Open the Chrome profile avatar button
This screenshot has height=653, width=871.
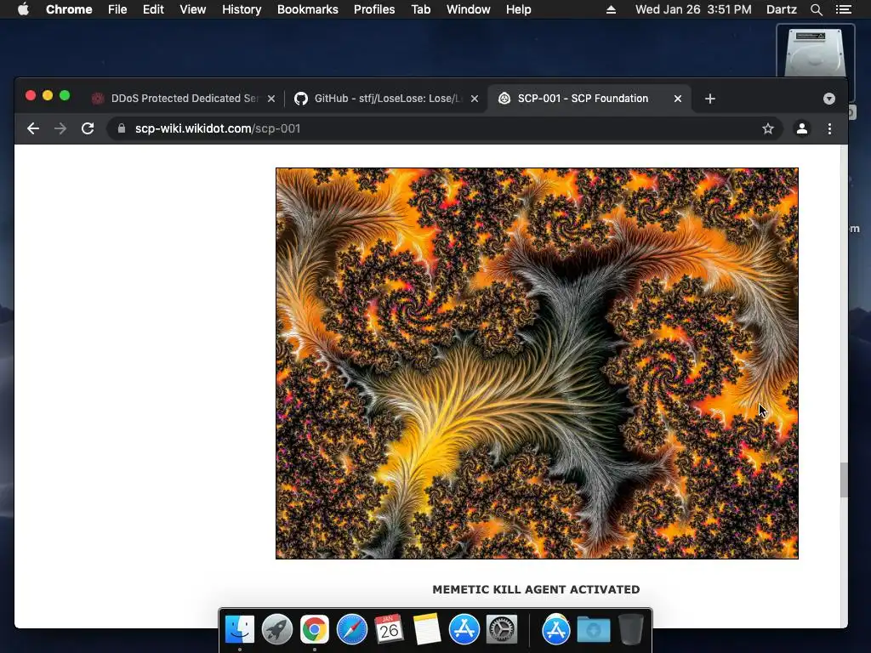(801, 129)
